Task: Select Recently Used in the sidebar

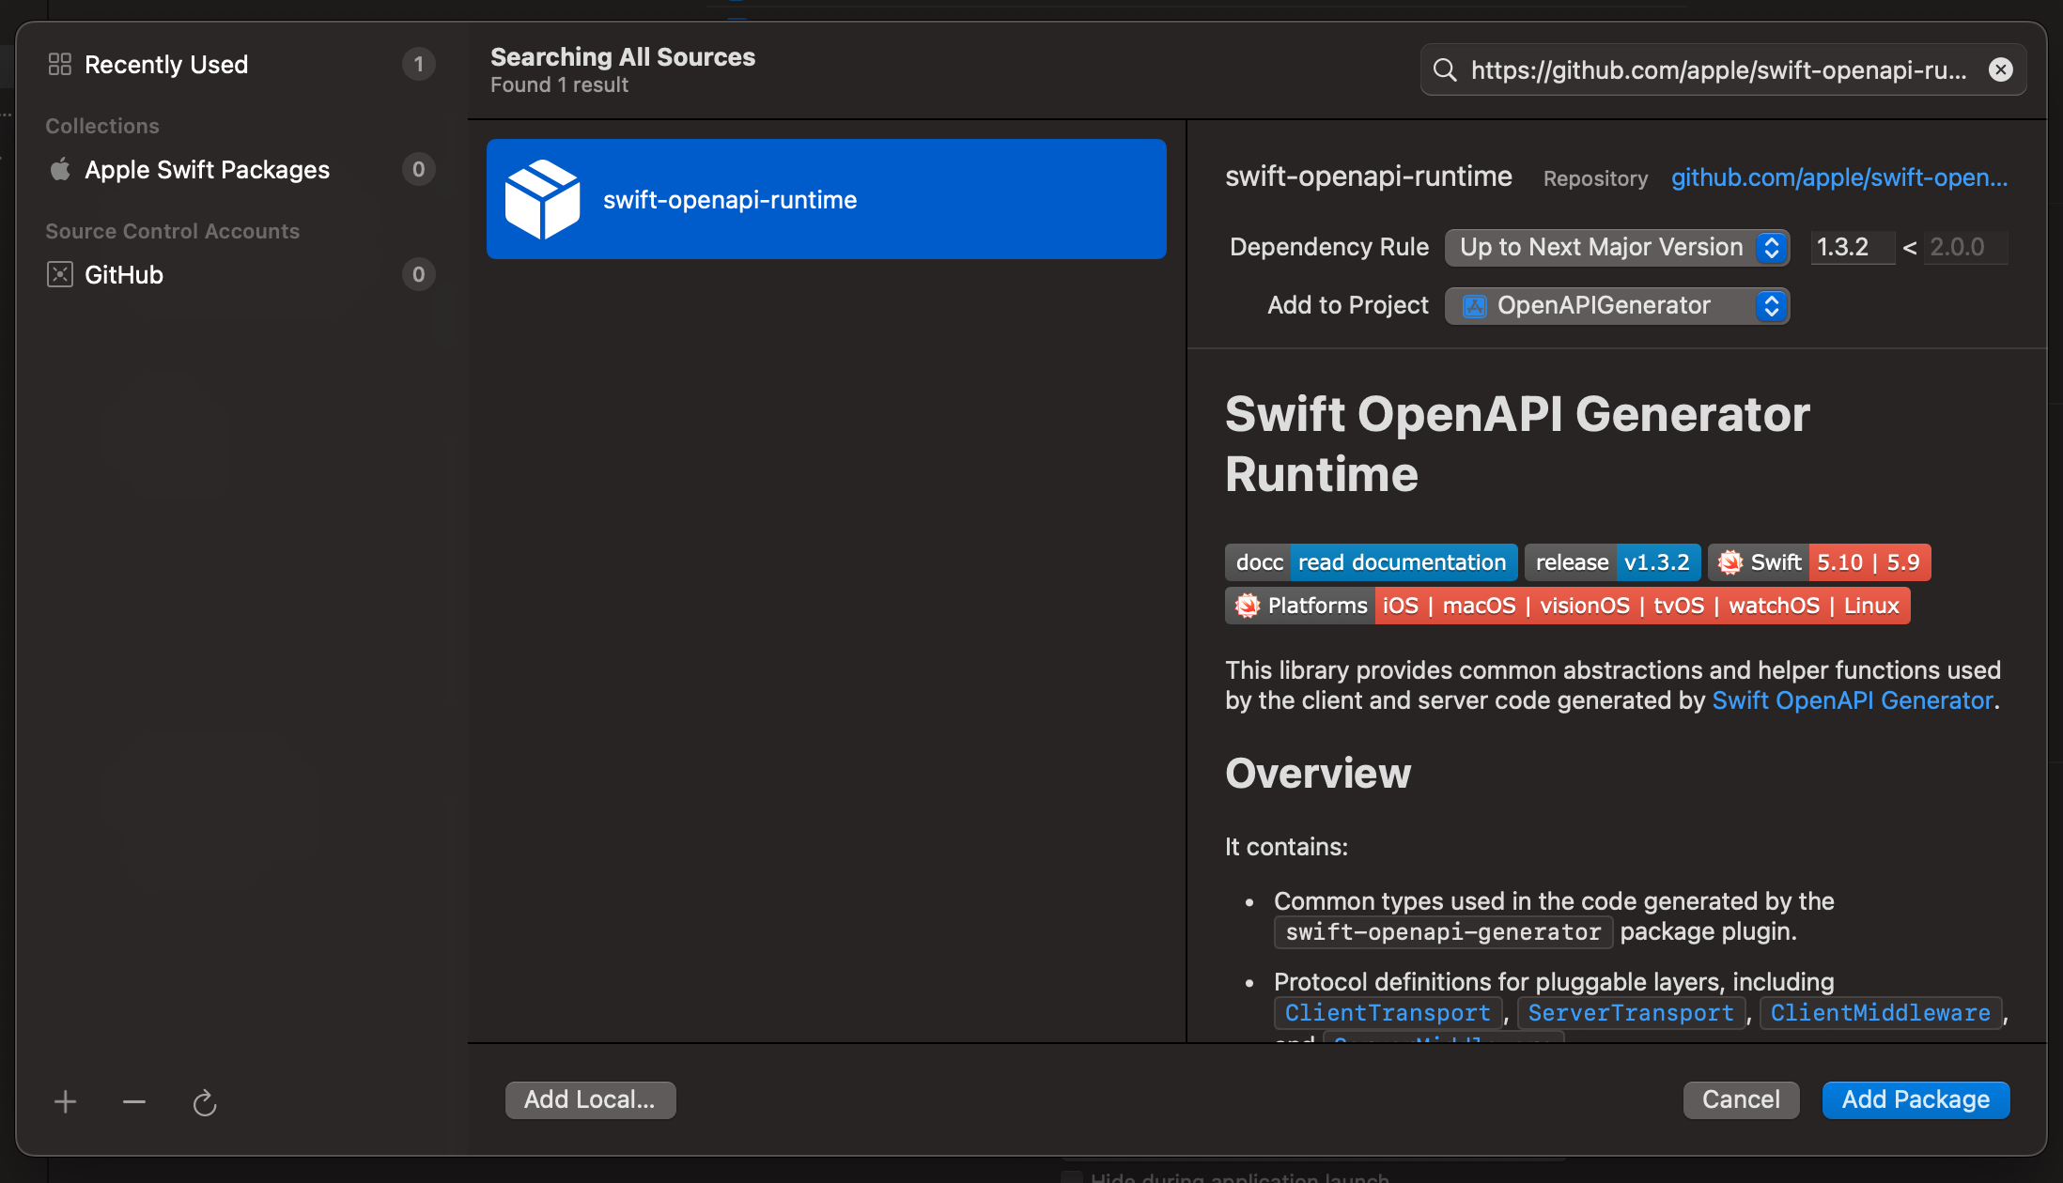Action: [x=241, y=64]
